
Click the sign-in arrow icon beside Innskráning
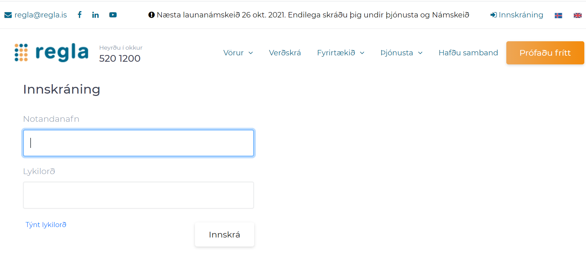[x=494, y=15]
